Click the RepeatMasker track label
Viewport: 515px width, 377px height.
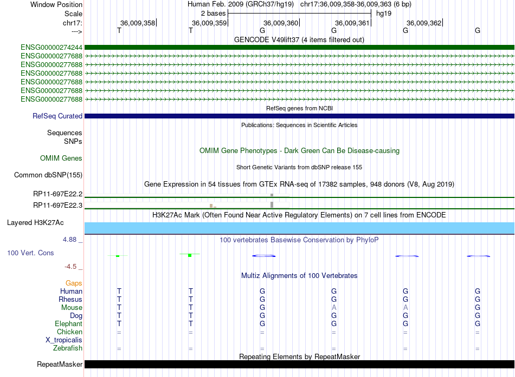point(60,364)
